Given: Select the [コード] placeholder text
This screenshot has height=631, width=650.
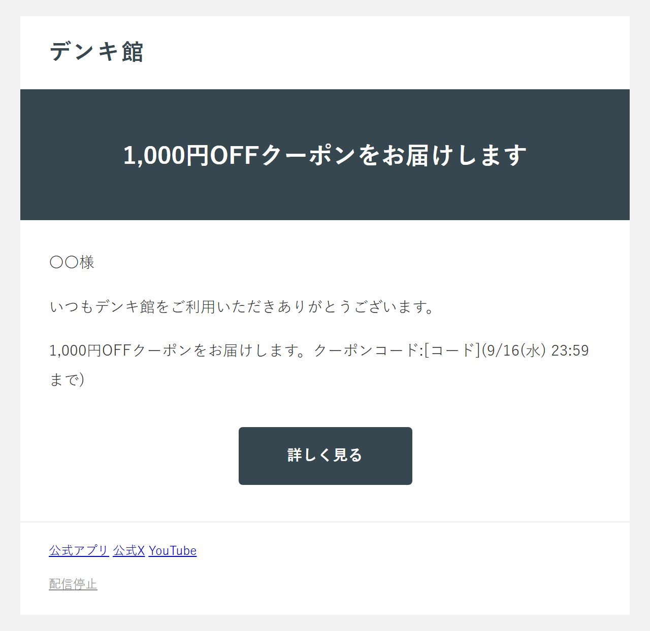Looking at the screenshot, I should coord(452,350).
